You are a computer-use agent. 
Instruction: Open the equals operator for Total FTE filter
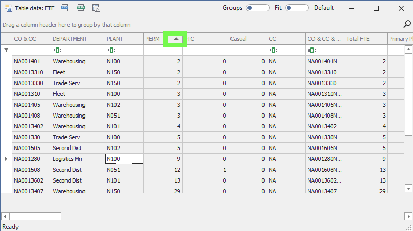click(x=350, y=50)
